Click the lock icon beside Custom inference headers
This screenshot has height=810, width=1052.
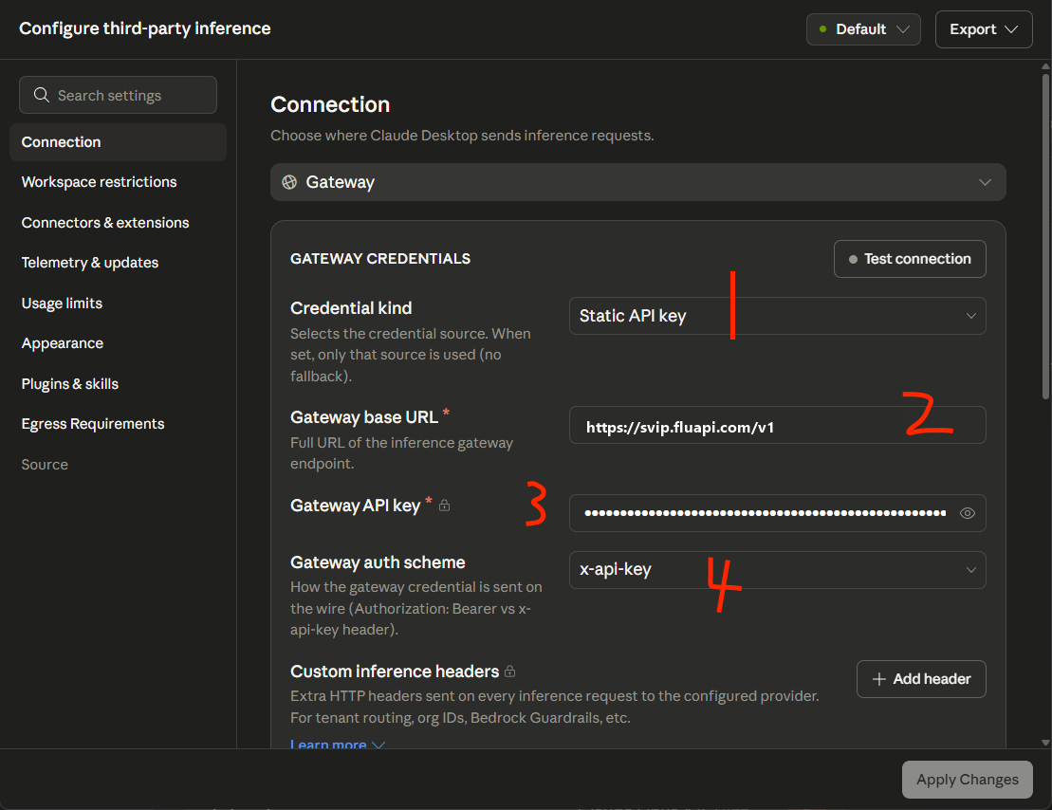click(510, 672)
